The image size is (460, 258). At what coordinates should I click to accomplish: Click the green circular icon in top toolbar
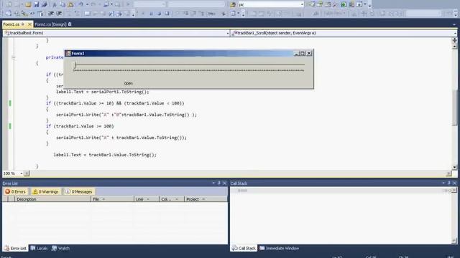344,4
